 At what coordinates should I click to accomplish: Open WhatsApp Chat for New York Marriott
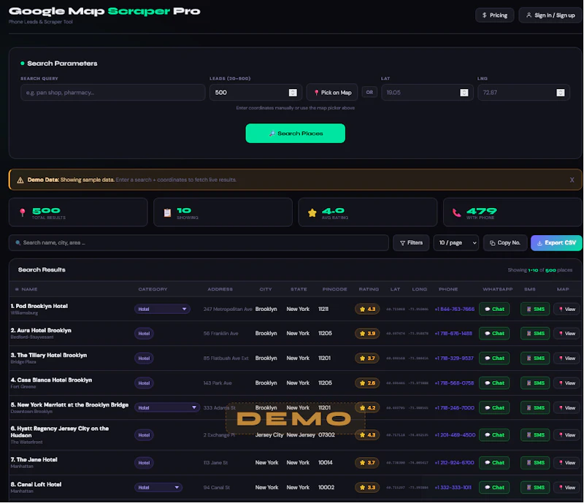click(x=494, y=407)
